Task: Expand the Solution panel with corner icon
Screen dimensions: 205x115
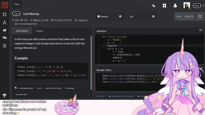Action: 201,30
